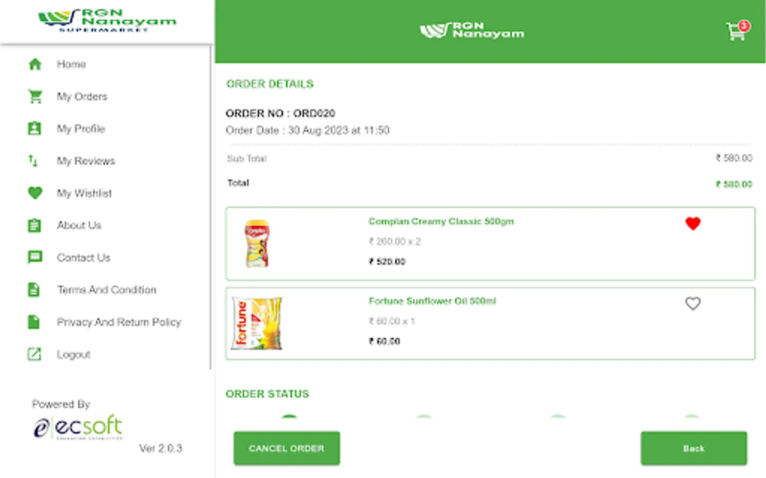Click the first order status step marker

(289, 417)
